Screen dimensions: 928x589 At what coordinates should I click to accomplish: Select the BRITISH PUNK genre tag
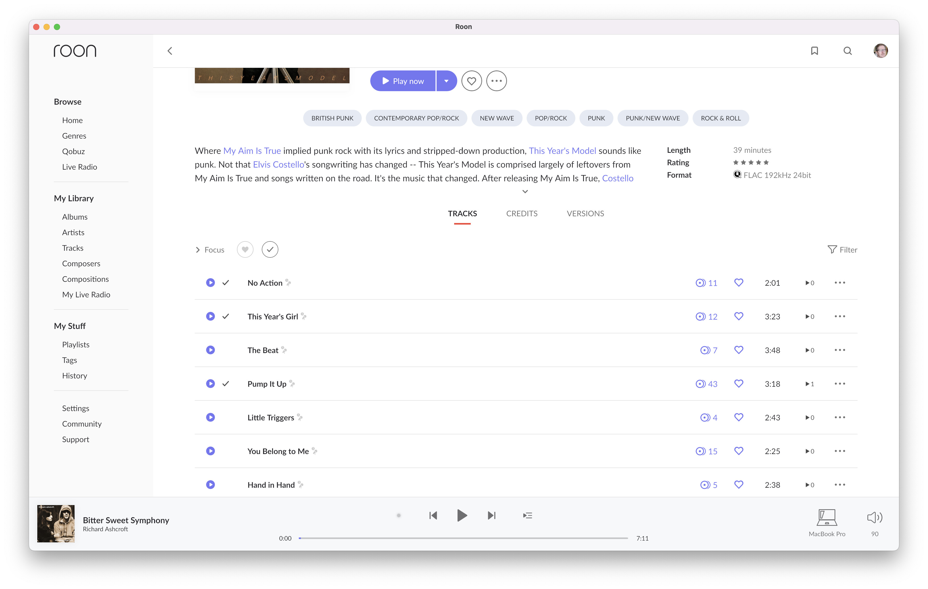[332, 118]
